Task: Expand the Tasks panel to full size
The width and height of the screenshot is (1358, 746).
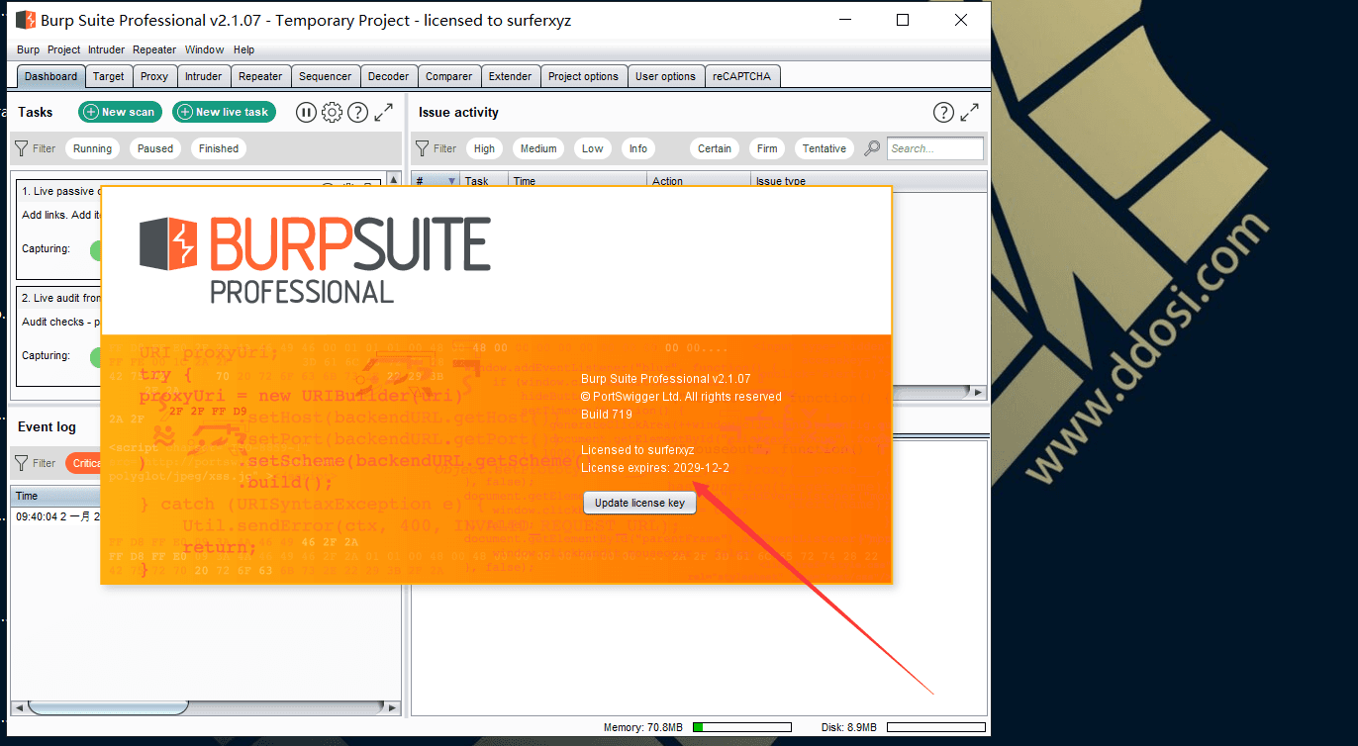Action: tap(384, 113)
